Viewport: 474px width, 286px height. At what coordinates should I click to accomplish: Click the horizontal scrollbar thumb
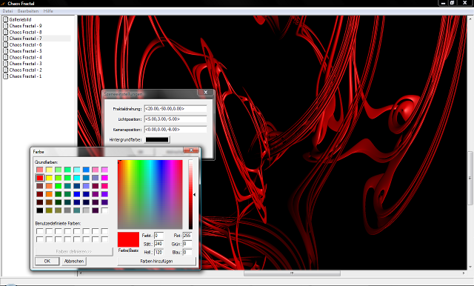coord(292,273)
